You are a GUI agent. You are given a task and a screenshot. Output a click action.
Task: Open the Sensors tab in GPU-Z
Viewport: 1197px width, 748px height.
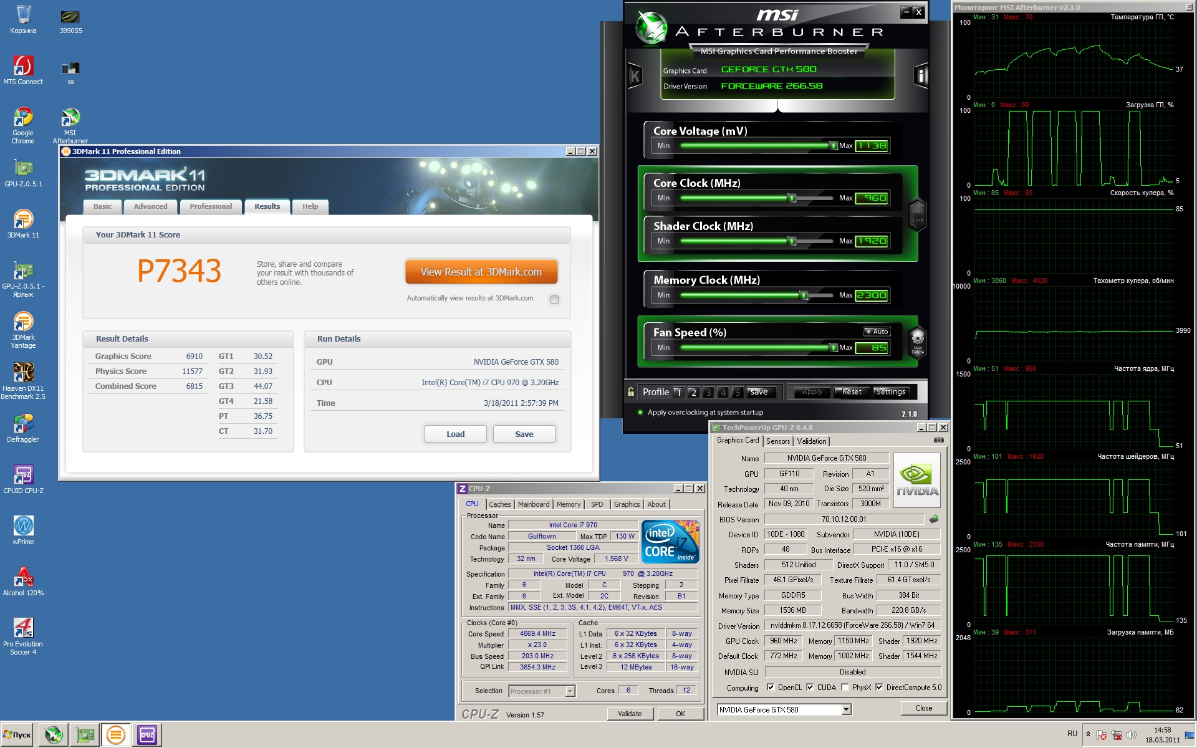(x=778, y=441)
